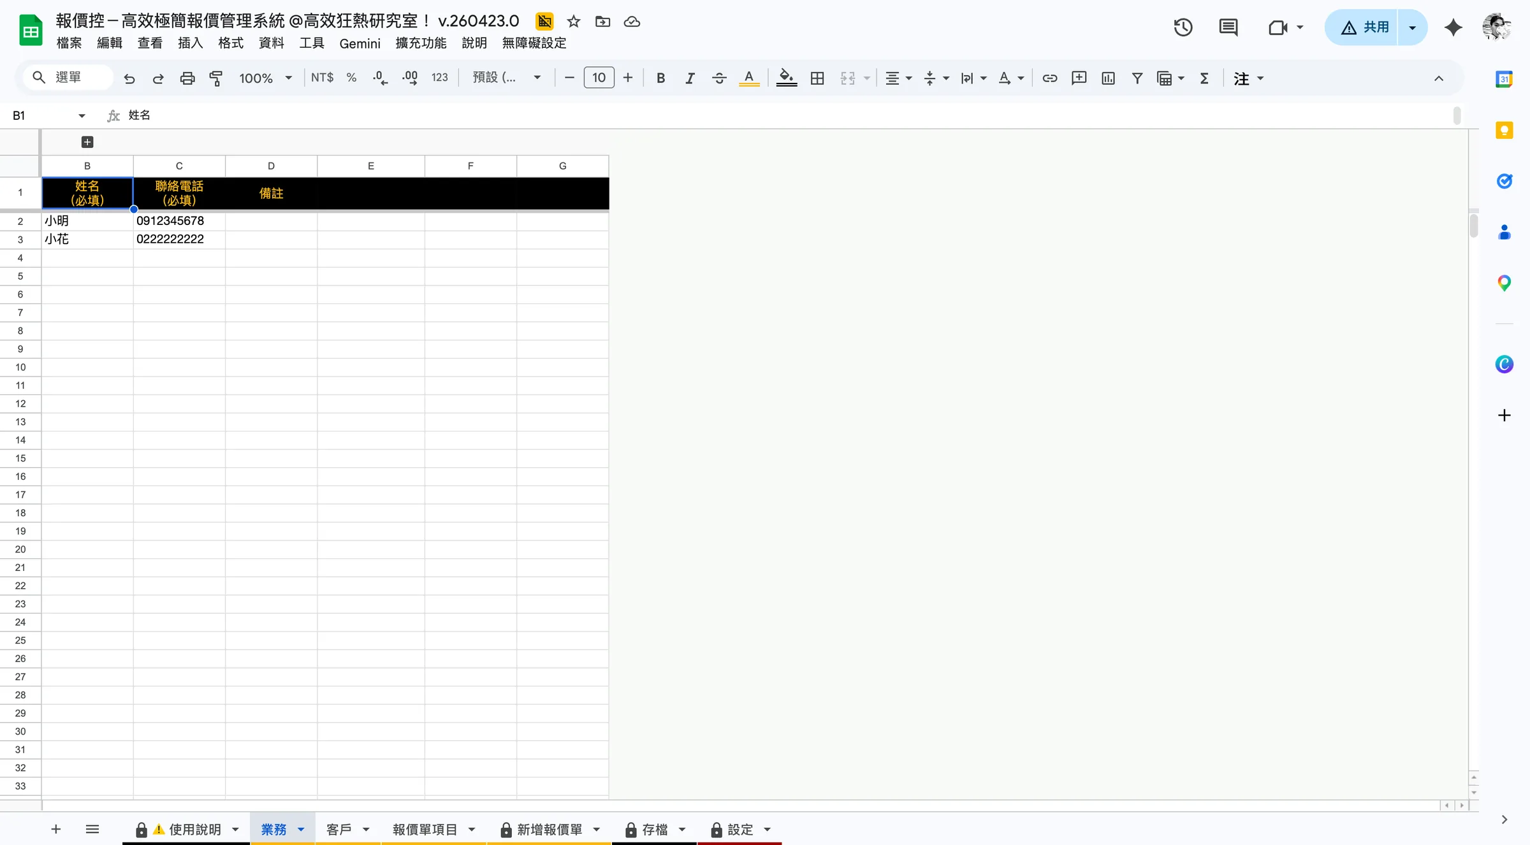Viewport: 1530px width, 845px height.
Task: Star this spreadsheet document
Action: point(574,22)
